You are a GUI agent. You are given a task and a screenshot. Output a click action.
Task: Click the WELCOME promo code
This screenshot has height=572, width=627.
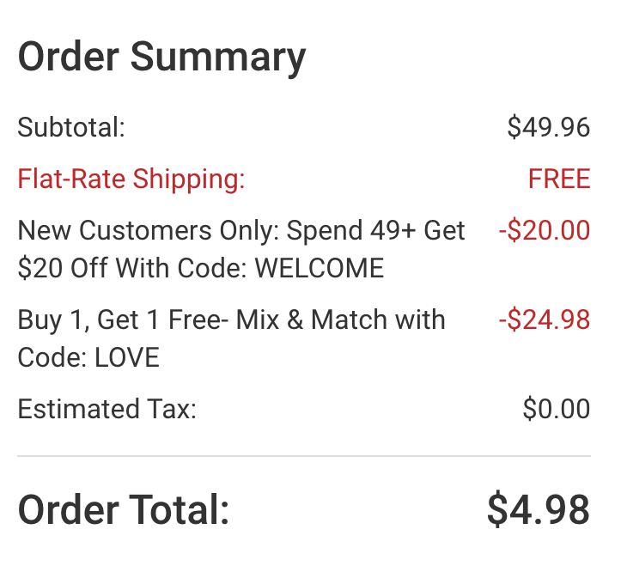point(320,269)
